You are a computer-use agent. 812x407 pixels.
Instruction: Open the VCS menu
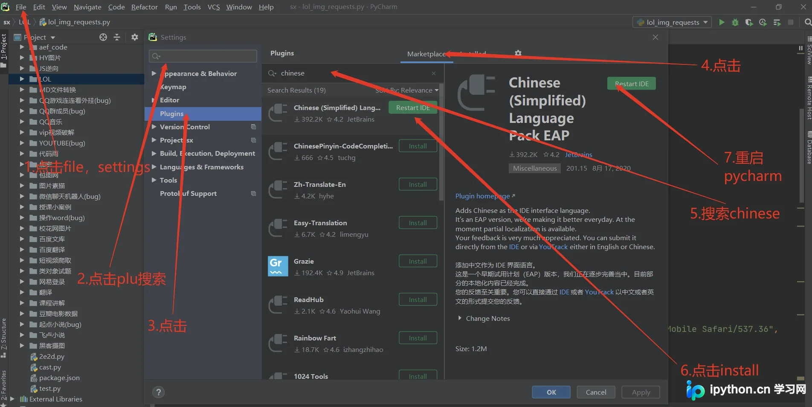tap(214, 7)
